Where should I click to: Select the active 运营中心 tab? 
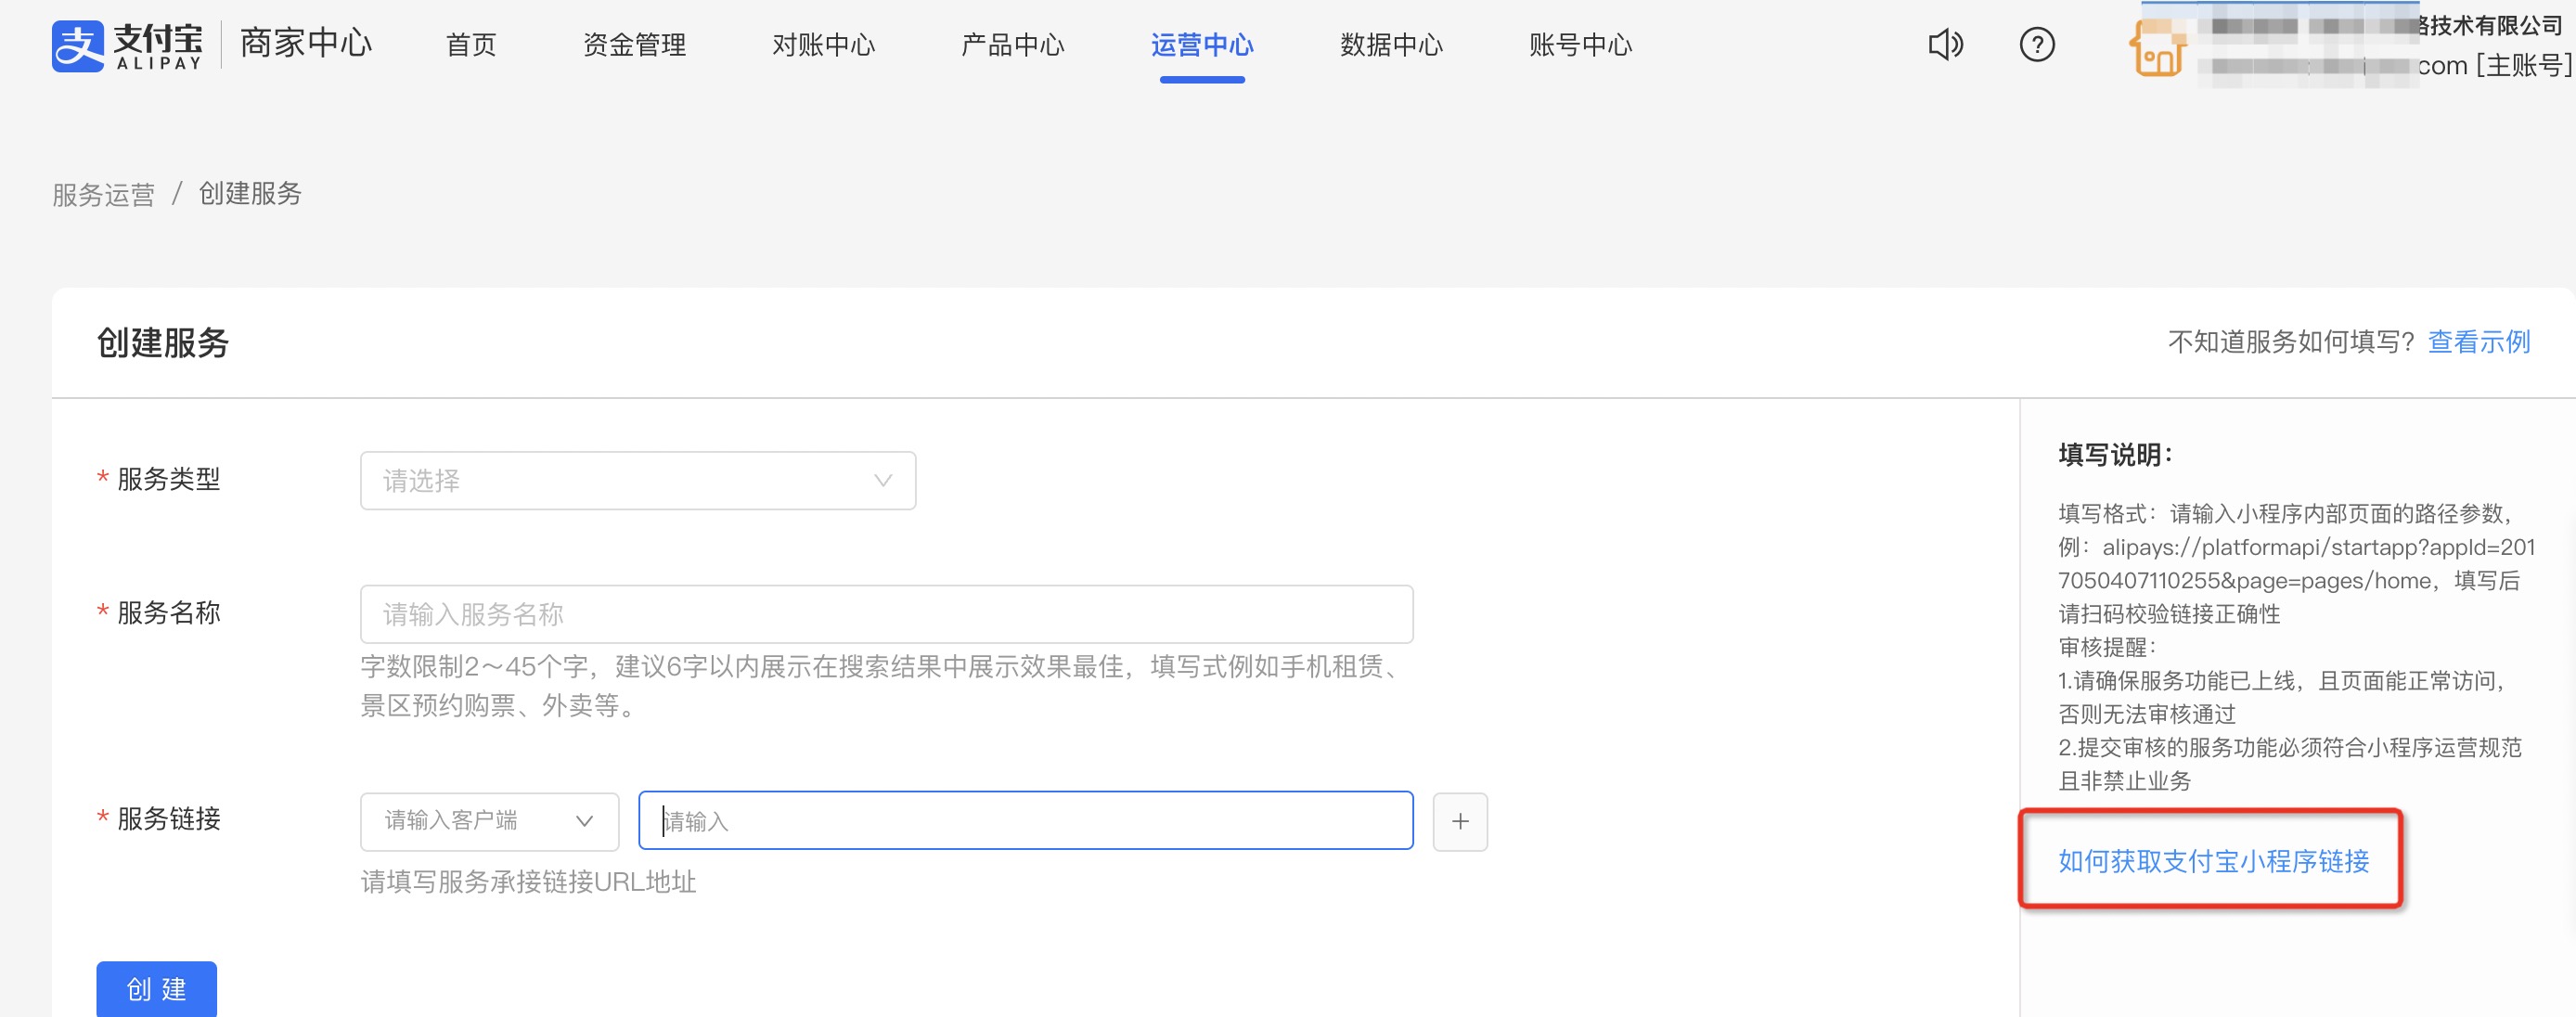1203,44
